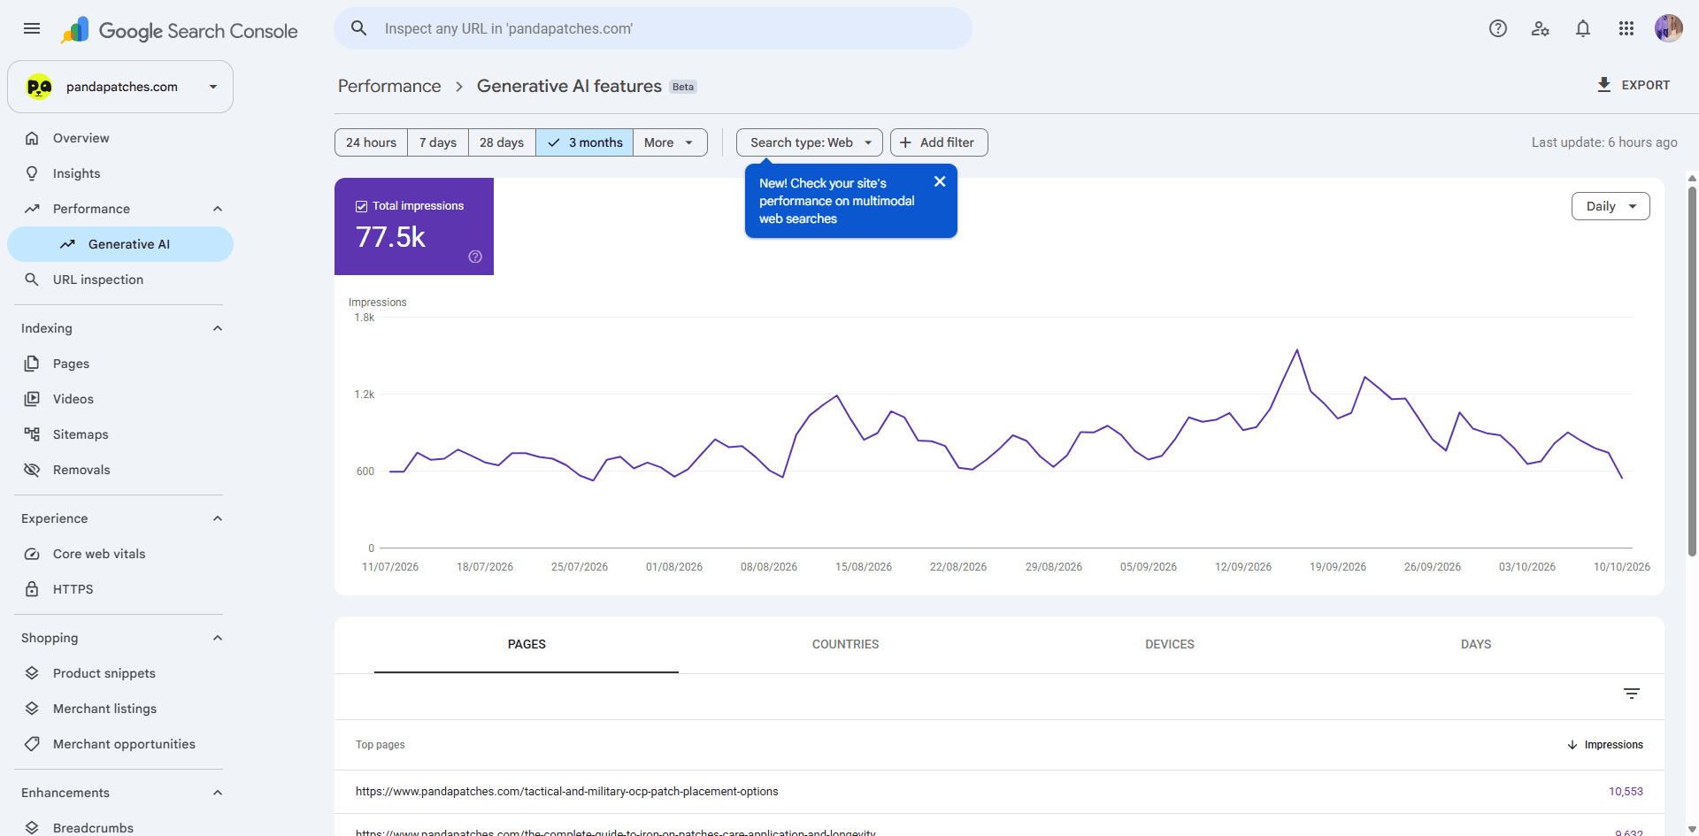The height and width of the screenshot is (836, 1699).
Task: Open users and settings icon
Action: coord(1541,28)
